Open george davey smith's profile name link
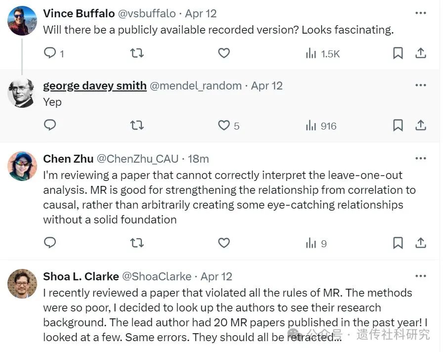Screen dimensions: 444x352 [94, 86]
